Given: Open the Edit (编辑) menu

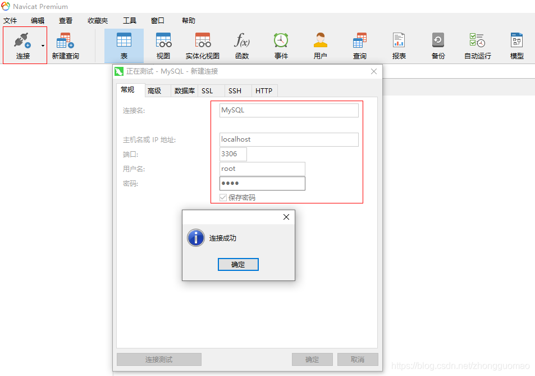Looking at the screenshot, I should 38,20.
